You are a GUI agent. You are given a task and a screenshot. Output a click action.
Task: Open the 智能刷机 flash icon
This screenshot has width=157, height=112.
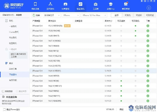pyautogui.click(x=80, y=4)
